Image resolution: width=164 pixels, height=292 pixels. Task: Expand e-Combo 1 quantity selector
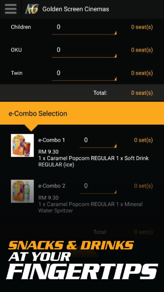98,142
